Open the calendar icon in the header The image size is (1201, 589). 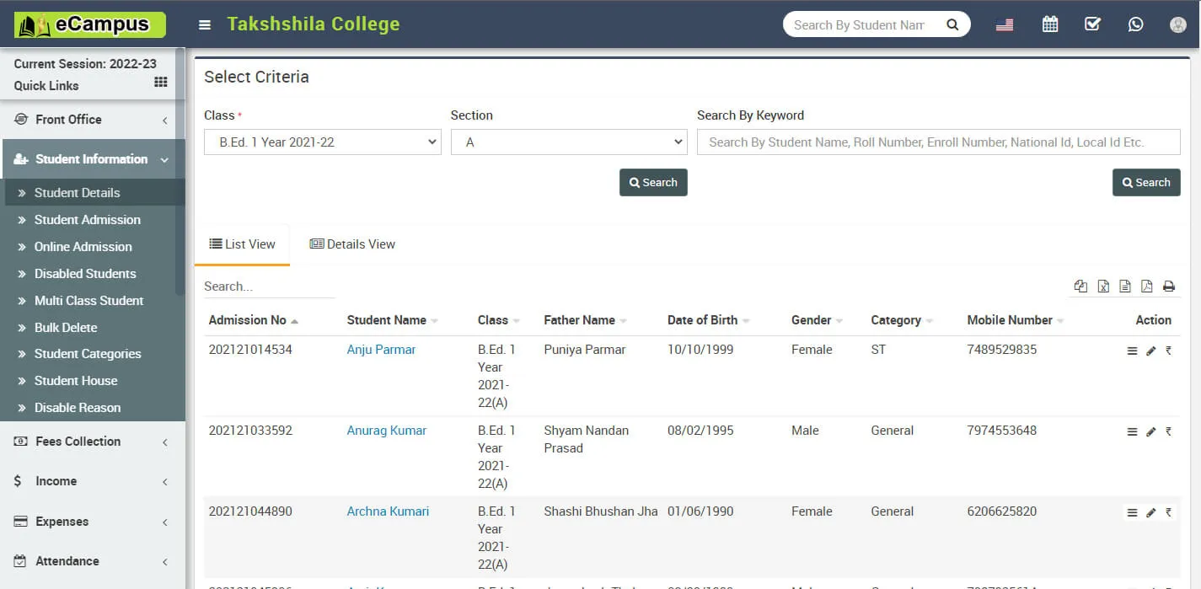(x=1050, y=24)
